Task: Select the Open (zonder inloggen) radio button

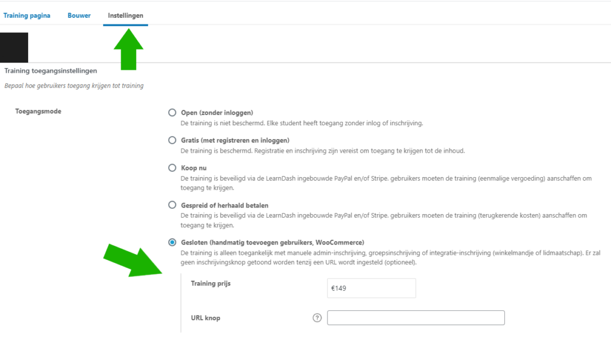Action: 172,113
